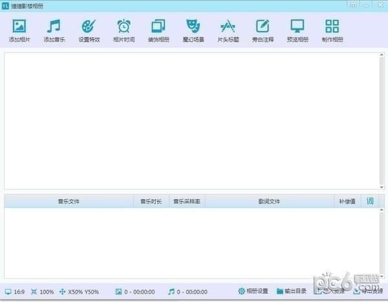
Task: Select the 添加音乐 add music tool
Action: 54,30
